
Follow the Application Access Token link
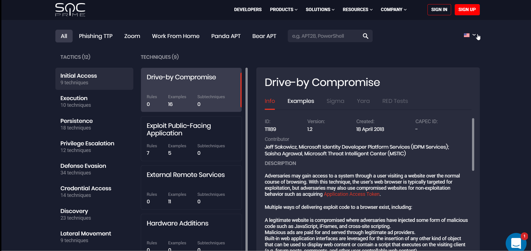(351, 194)
